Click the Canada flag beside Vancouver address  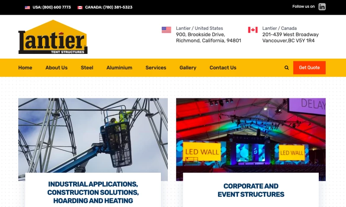tap(253, 30)
